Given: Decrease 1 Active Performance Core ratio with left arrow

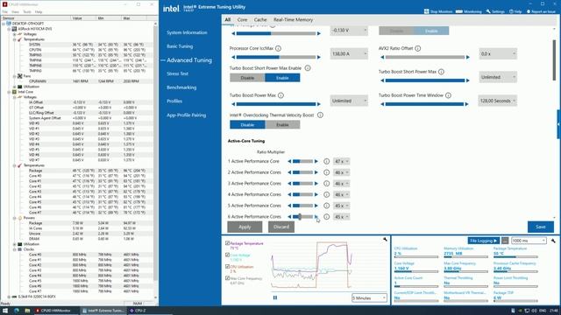Looking at the screenshot, I should [x=289, y=161].
